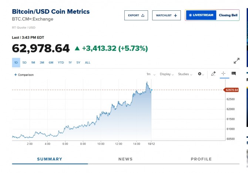Select the pencil drawing tool

[x=213, y=74]
